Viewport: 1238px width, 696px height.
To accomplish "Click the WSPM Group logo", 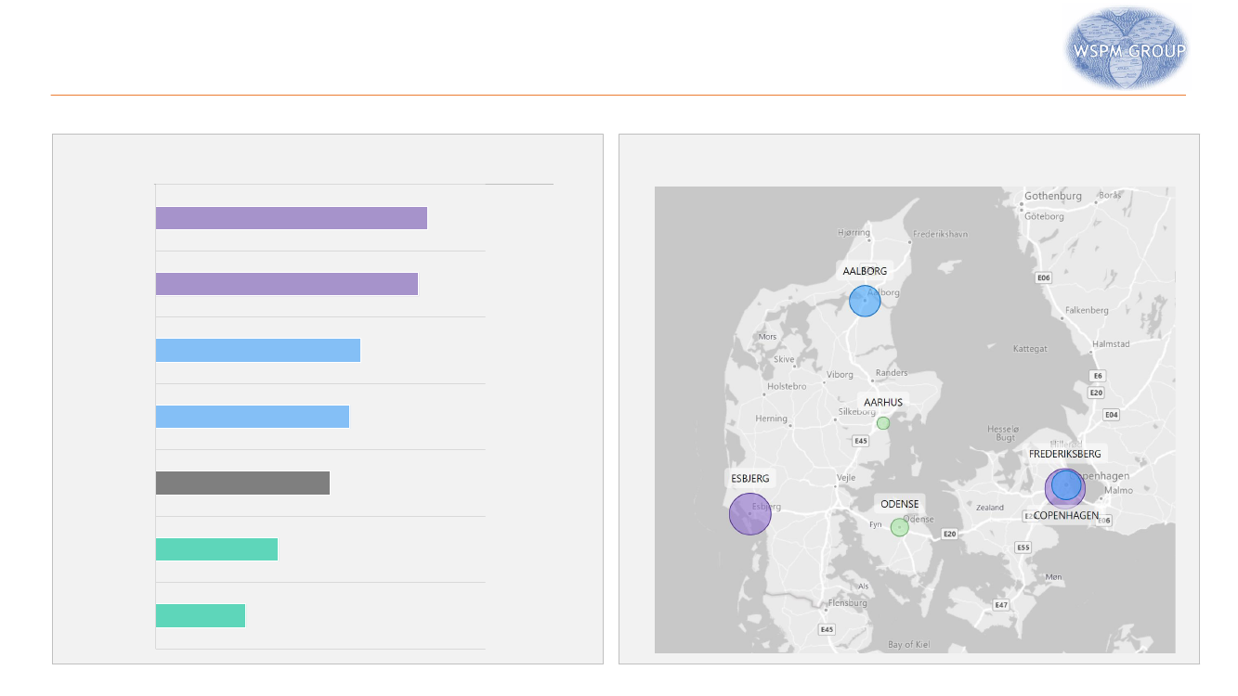I will (x=1126, y=48).
